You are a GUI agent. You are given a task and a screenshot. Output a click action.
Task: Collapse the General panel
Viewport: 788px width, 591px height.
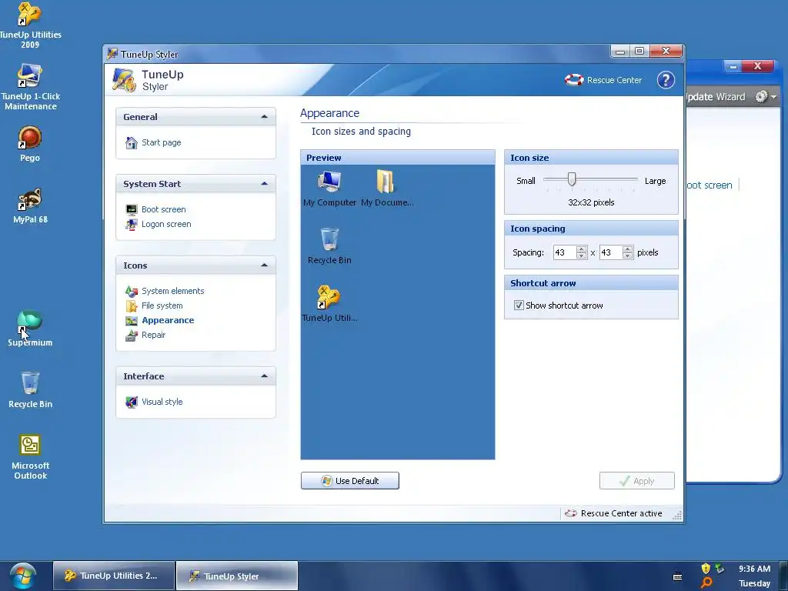click(x=265, y=117)
